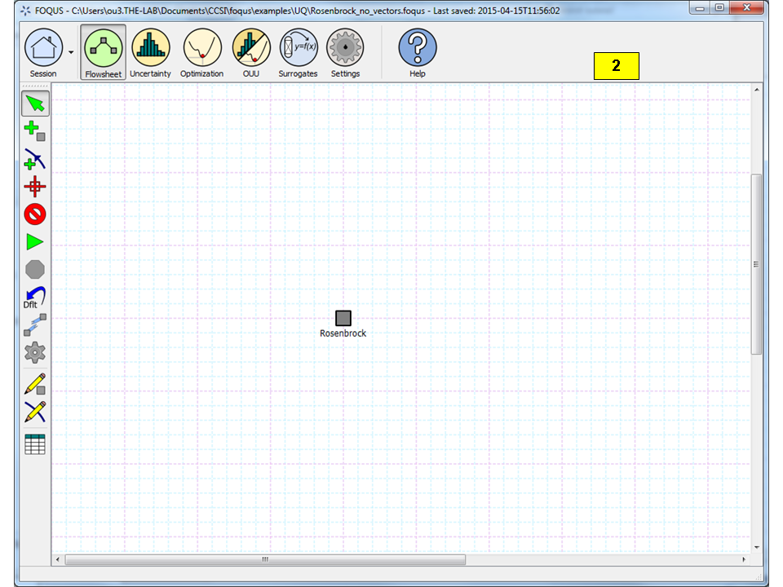Viewport: 783px width, 587px height.
Task: Select the green arrow selection tool
Action: coord(34,104)
